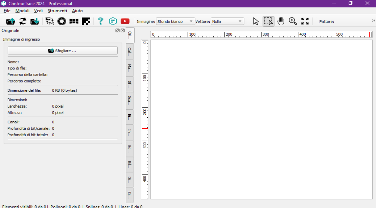Open the Moduli menu

[22, 11]
